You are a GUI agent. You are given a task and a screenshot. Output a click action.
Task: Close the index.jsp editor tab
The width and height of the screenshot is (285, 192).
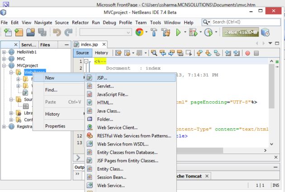104,44
